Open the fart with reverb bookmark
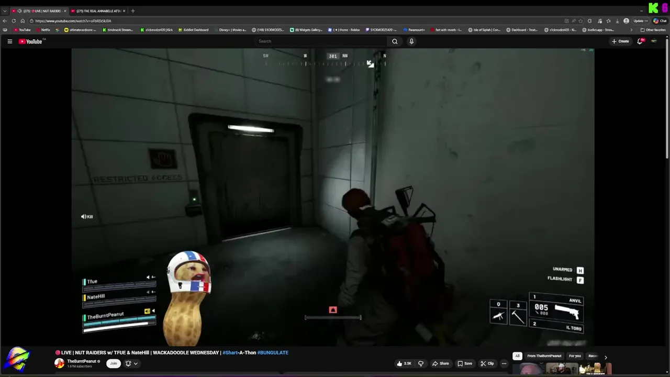This screenshot has width=670, height=377. click(x=446, y=30)
